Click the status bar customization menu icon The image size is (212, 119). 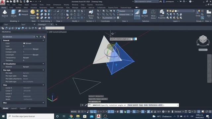tap(210, 112)
